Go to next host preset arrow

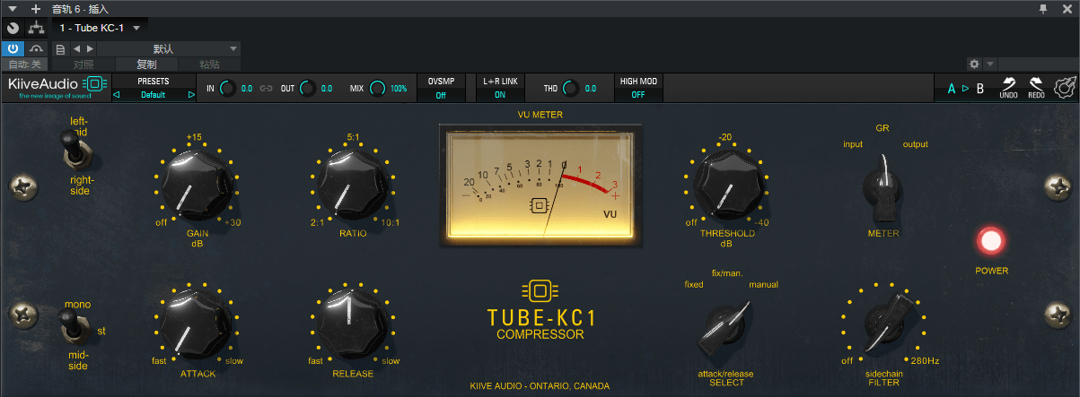pyautogui.click(x=89, y=48)
